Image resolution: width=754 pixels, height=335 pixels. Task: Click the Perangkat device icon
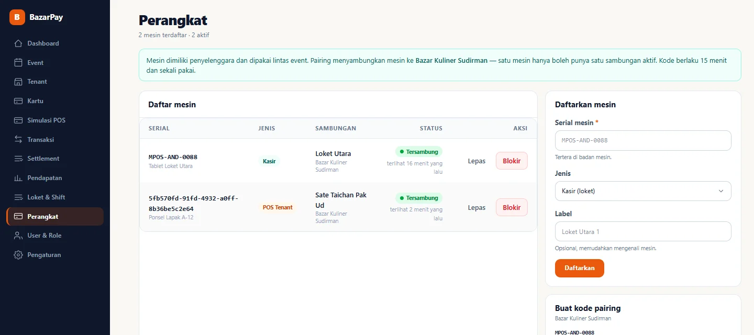pos(18,217)
